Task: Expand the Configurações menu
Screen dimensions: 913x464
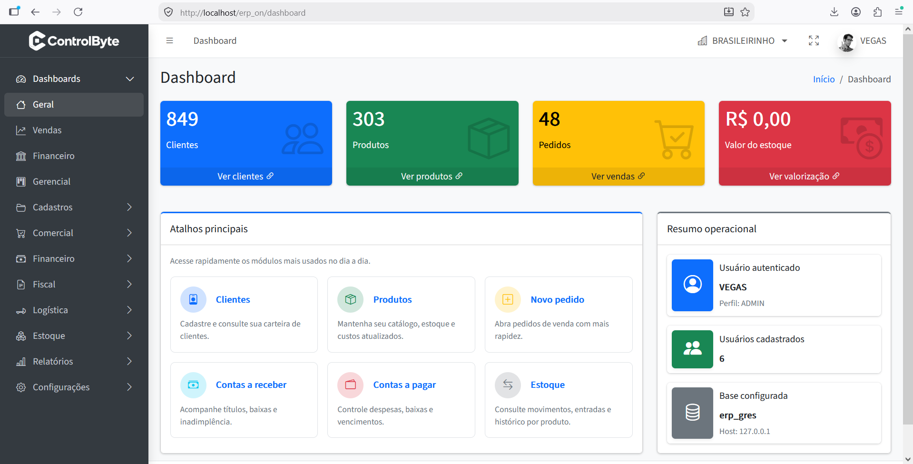Action: coord(74,387)
